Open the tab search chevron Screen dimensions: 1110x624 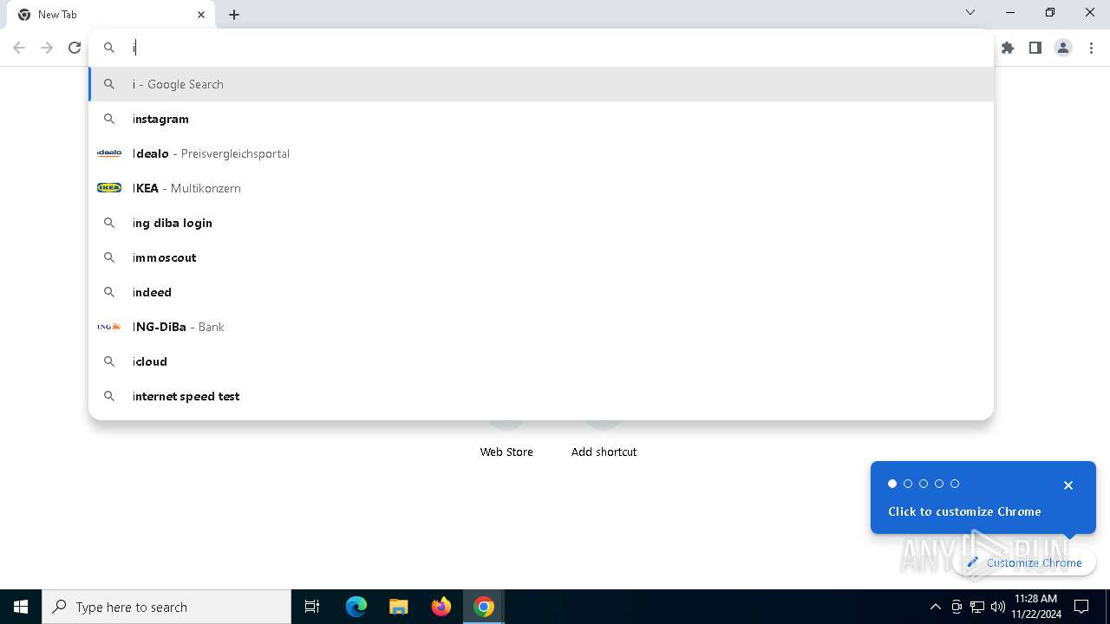(970, 12)
